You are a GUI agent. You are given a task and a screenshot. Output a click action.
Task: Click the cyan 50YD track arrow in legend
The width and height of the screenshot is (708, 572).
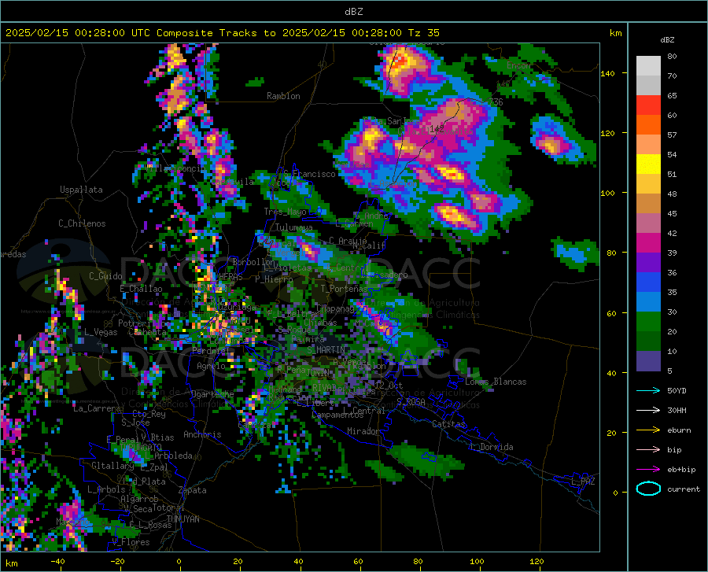tap(648, 390)
